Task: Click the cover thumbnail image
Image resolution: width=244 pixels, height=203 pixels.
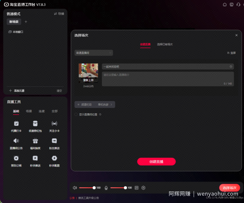Action: 88,70
